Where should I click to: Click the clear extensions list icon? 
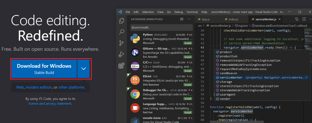click(x=182, y=19)
